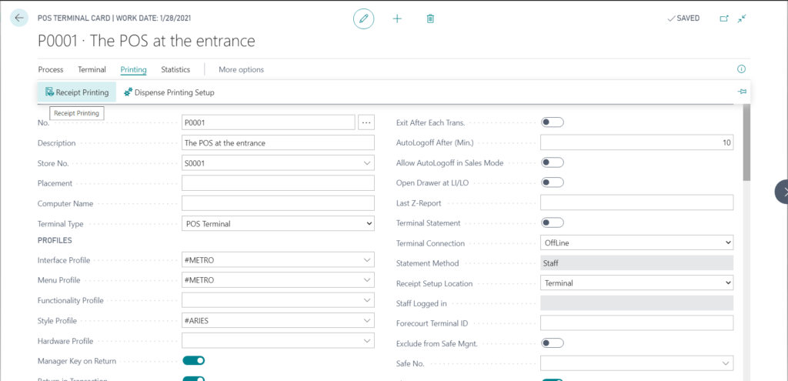The width and height of the screenshot is (788, 381).
Task: Toggle Allow AutoLogoff in Sales Mode
Action: (552, 162)
